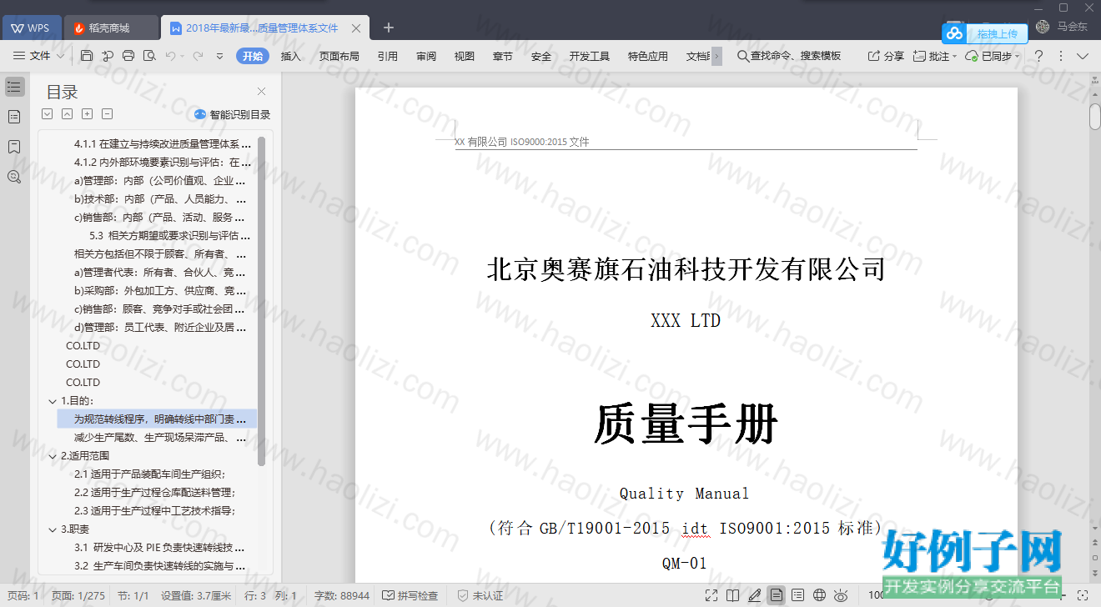Click the minus demote-level icon in 目录
The height and width of the screenshot is (607, 1101).
point(108,114)
